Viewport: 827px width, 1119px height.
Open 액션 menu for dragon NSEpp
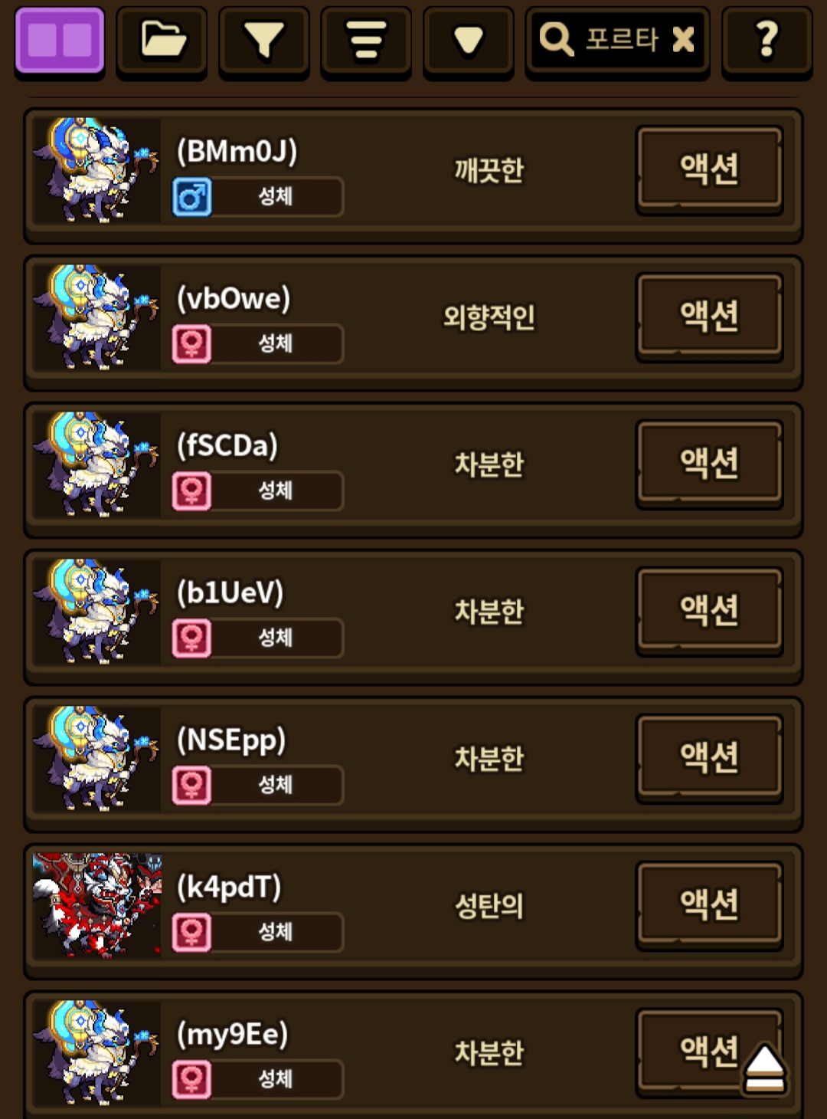[x=709, y=758]
